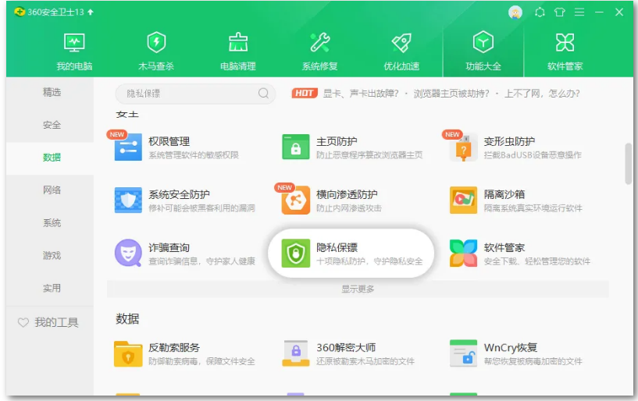Open 我的电脑 monitor icon
The width and height of the screenshot is (638, 401).
[x=74, y=42]
